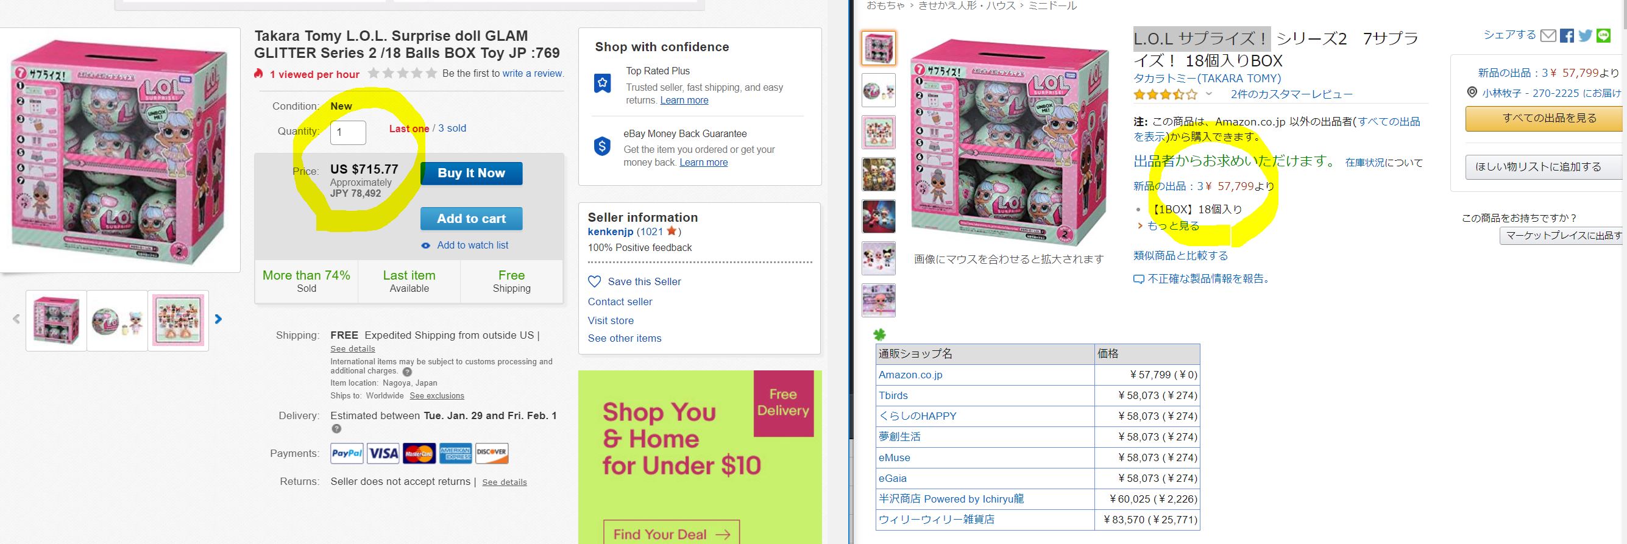This screenshot has height=544, width=1627.
Task: Open the Tbirds shop link in table
Action: 893,396
